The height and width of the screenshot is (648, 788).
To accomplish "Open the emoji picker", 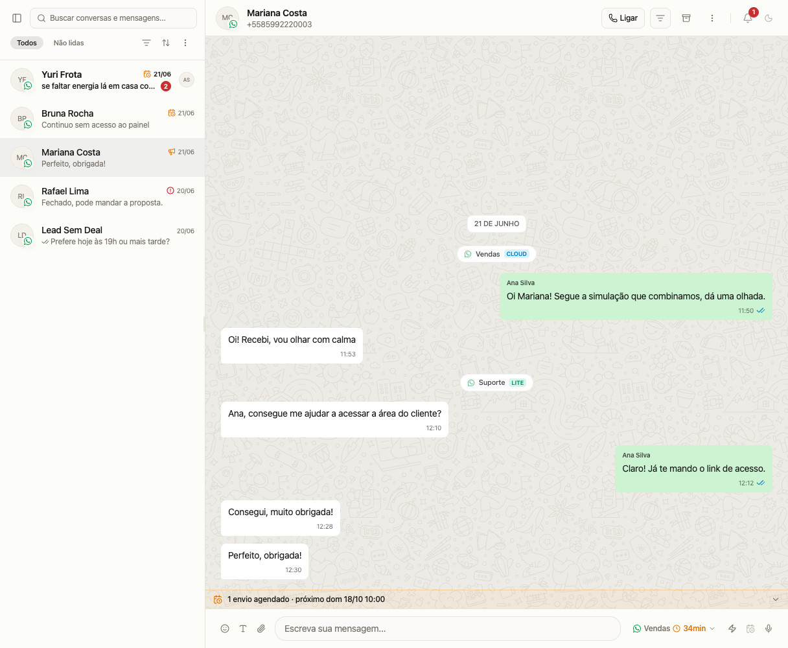I will pyautogui.click(x=225, y=629).
